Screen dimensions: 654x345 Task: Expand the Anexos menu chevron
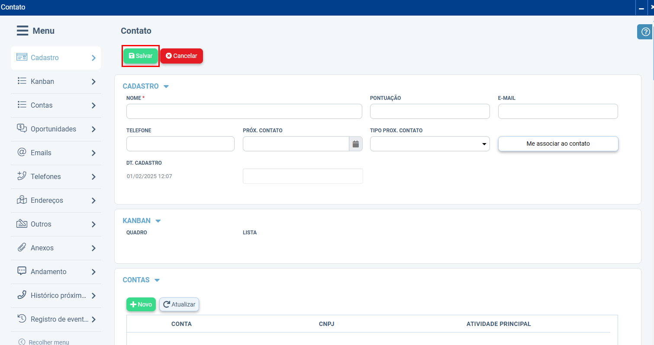[x=93, y=248]
